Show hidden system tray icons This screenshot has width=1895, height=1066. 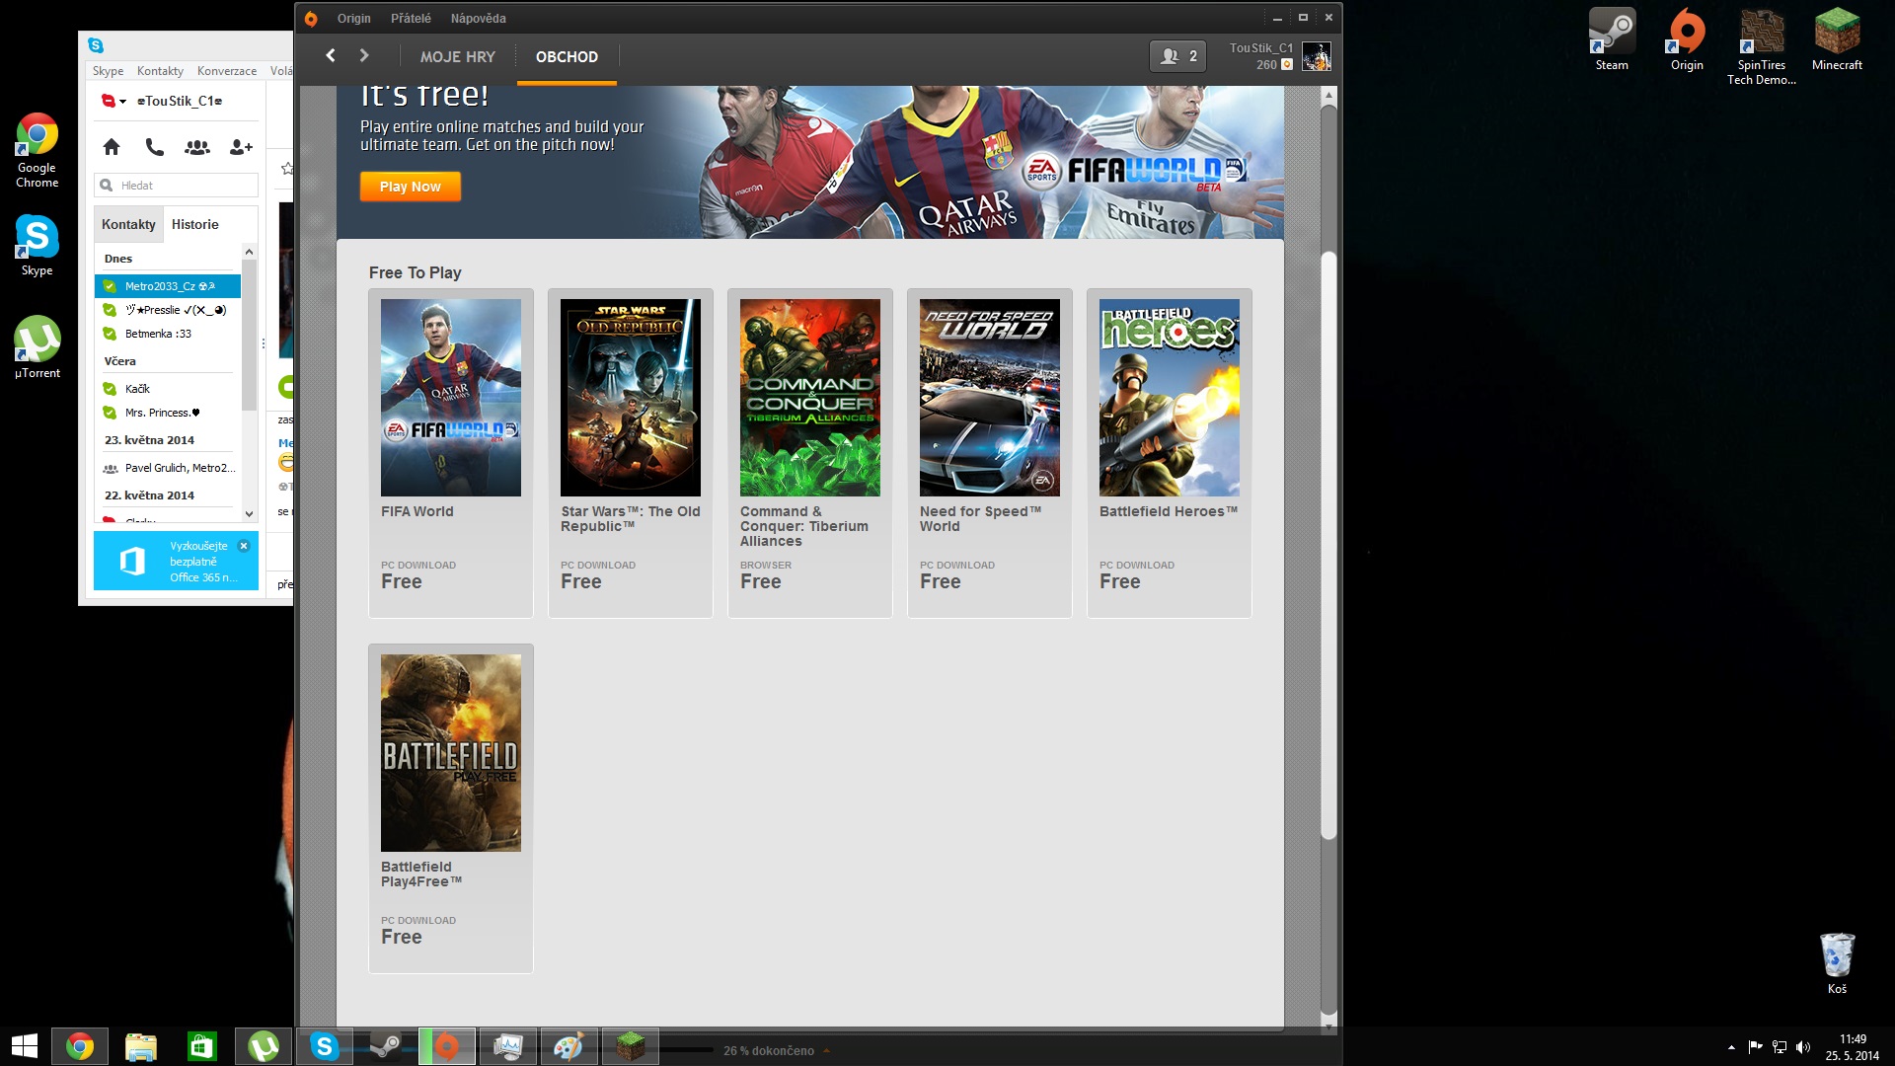pos(1731,1047)
